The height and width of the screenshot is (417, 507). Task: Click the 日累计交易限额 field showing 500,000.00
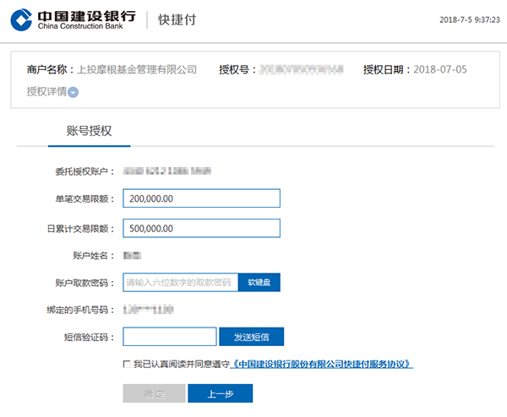click(201, 229)
